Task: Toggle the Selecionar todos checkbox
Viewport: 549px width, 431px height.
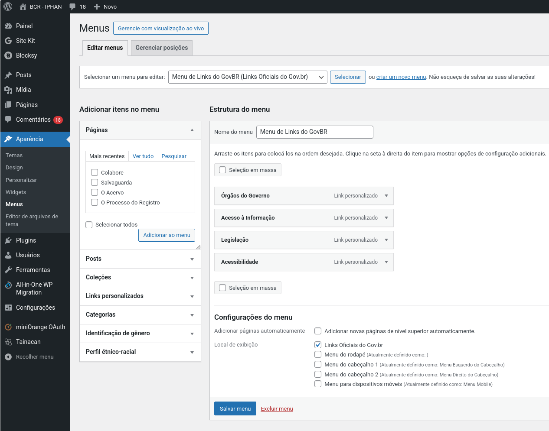Action: pyautogui.click(x=89, y=224)
